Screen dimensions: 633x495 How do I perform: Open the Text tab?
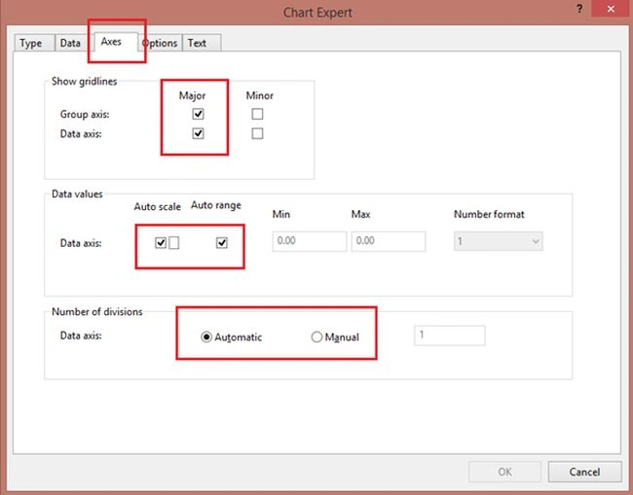(x=202, y=43)
